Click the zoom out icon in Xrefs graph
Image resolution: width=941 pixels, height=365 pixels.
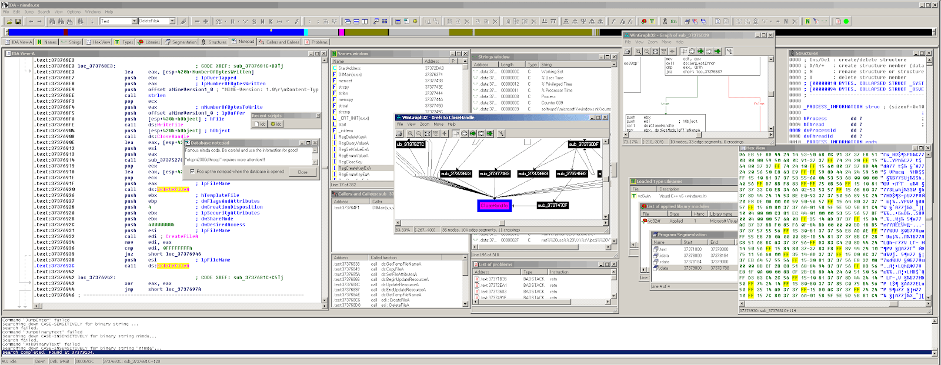point(418,133)
